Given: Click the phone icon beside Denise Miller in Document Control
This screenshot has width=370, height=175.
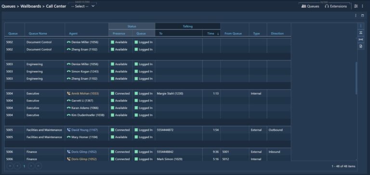Looking at the screenshot, I should coord(69,42).
